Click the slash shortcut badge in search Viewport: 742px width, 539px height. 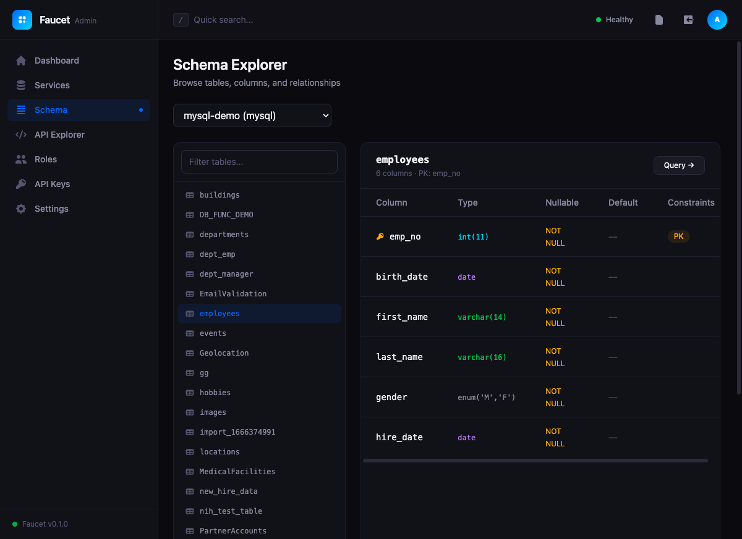click(x=181, y=20)
